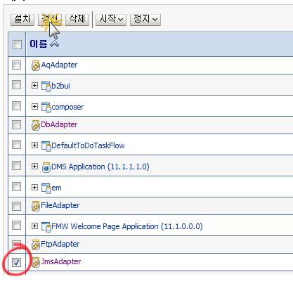
Task: Click the DbAdapter resource adapter icon
Action: coord(36,125)
